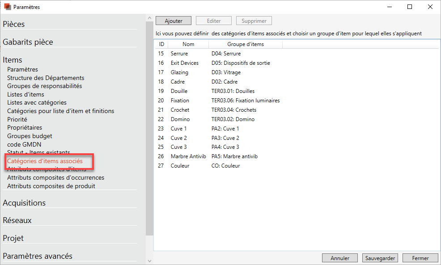
Task: Click the Groupe d'items column header
Action: [245, 44]
